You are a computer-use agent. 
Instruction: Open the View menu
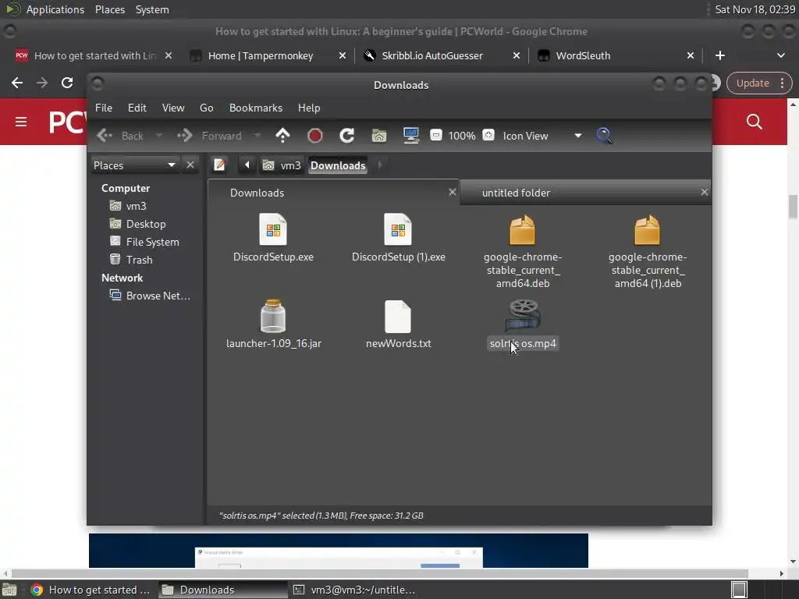tap(173, 108)
